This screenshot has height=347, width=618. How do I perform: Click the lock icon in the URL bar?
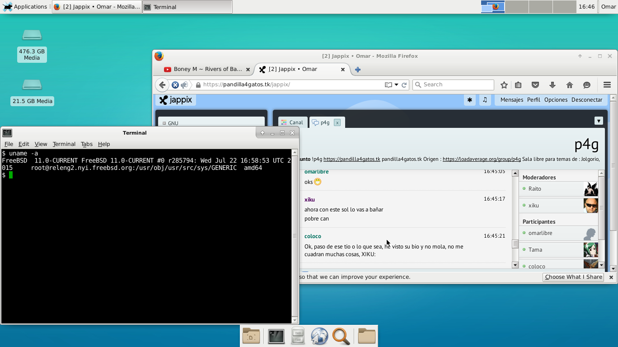(198, 85)
